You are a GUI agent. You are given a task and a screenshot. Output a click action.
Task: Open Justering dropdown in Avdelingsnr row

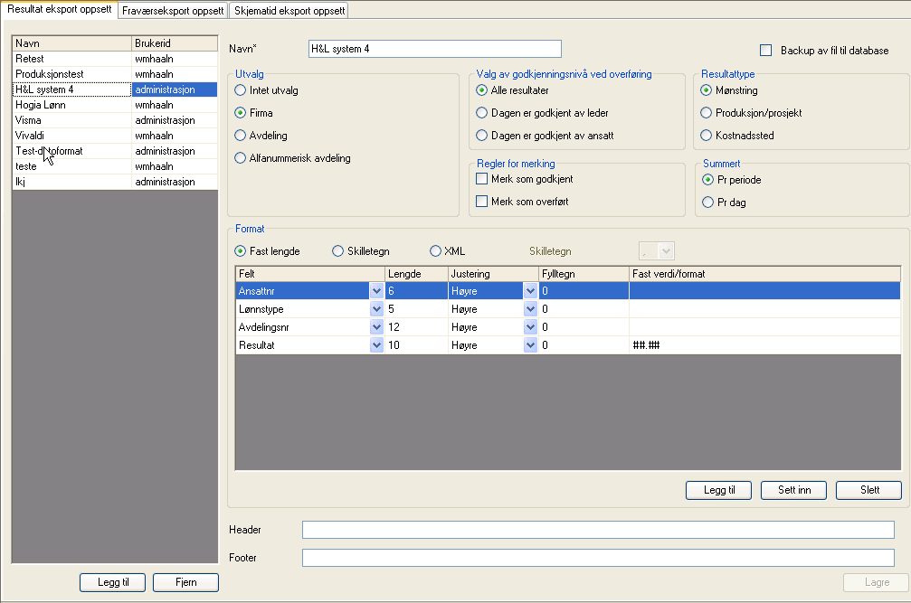pyautogui.click(x=530, y=326)
